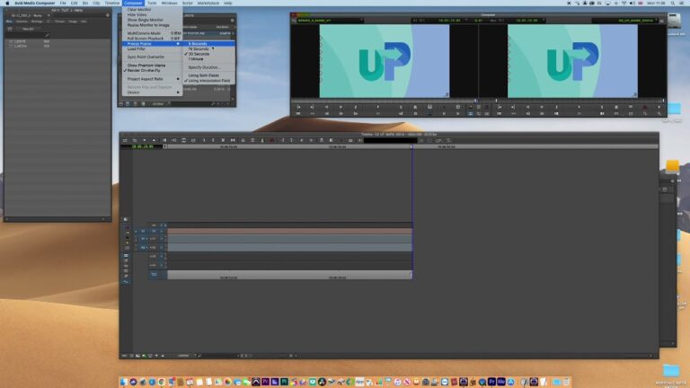Enable Using Both Fields option

[x=203, y=75]
